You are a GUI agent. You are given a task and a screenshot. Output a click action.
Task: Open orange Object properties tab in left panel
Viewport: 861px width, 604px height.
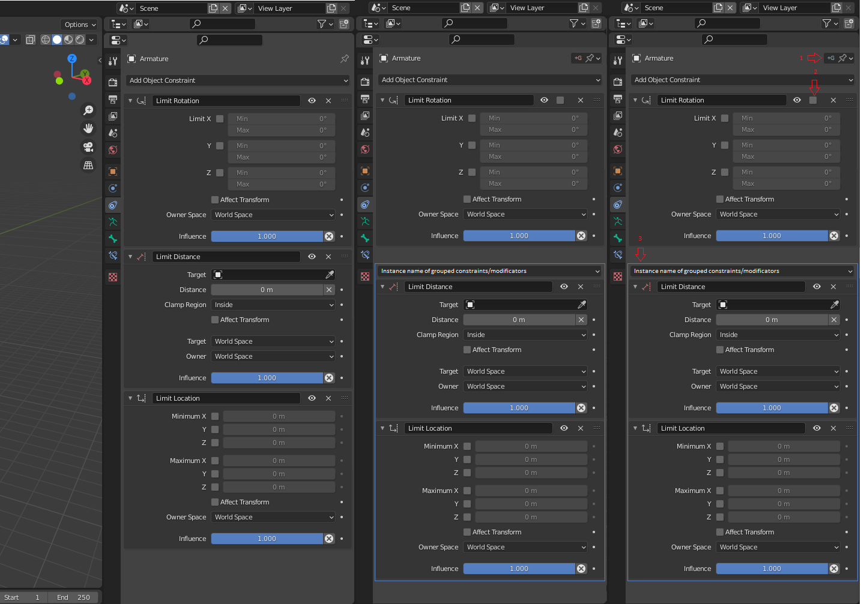click(113, 172)
